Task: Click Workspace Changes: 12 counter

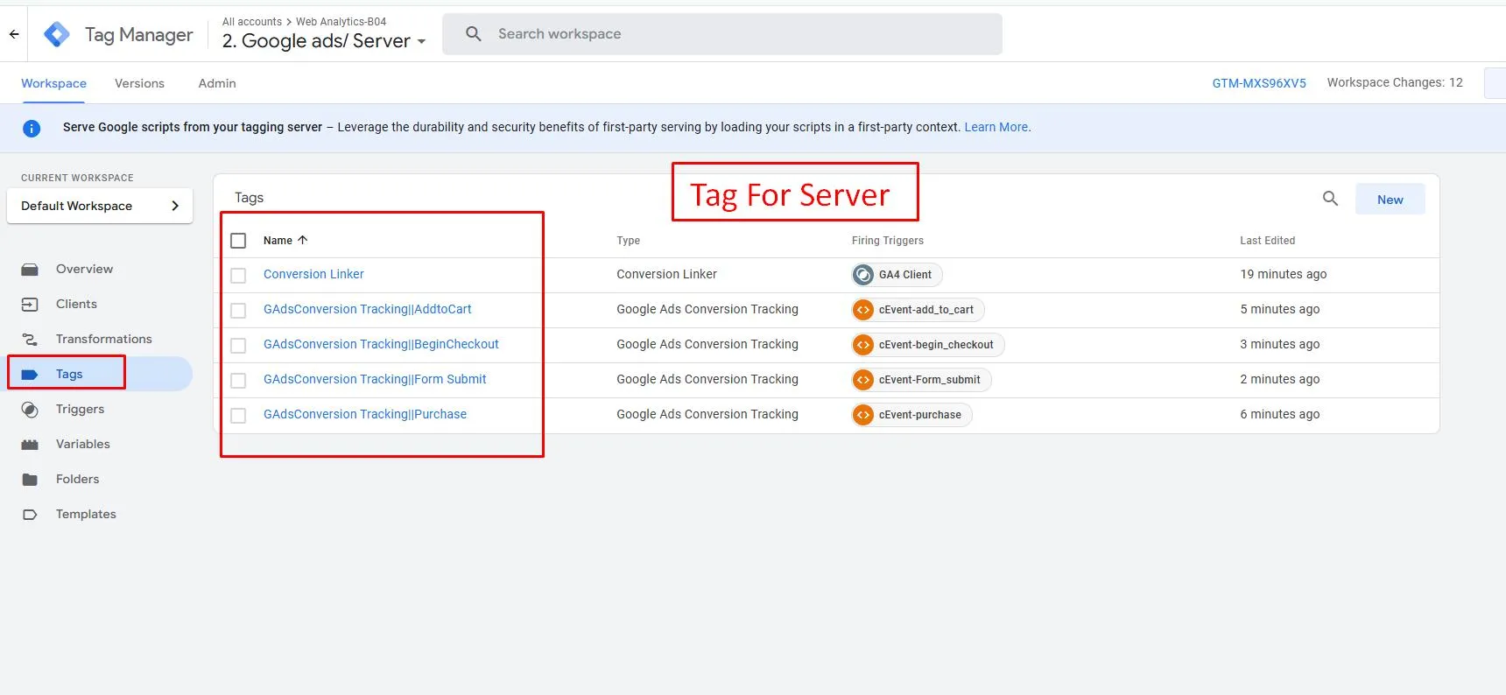Action: point(1395,82)
